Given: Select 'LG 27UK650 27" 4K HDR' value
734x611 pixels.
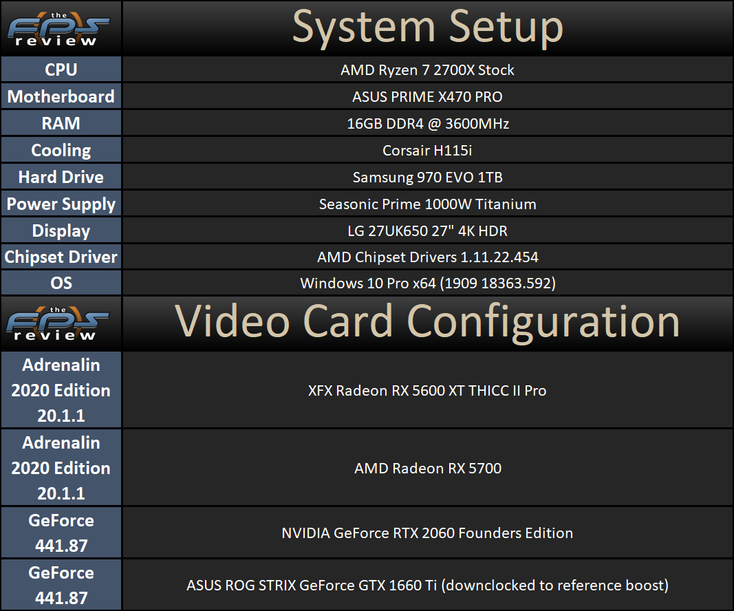Looking at the screenshot, I should [x=427, y=231].
